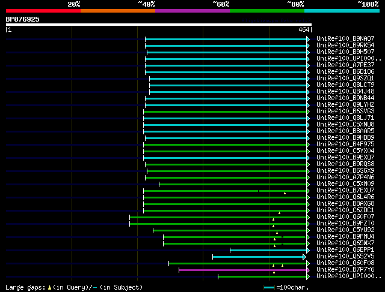Click the orange ~40% identity color segment
Viewport: 385px width, 292px height.
[x=118, y=11]
